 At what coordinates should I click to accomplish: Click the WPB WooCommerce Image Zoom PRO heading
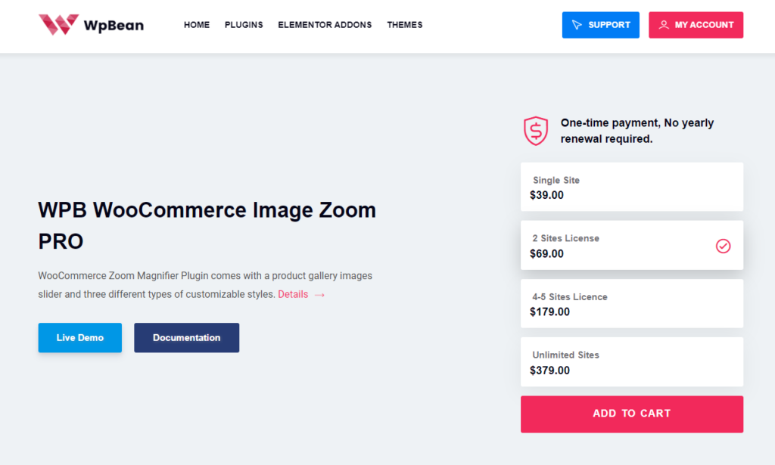pos(207,225)
